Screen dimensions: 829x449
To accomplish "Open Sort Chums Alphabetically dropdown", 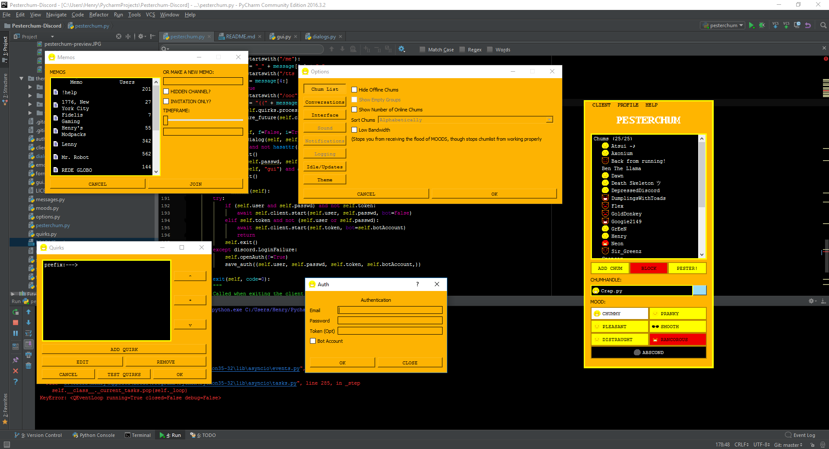I will click(x=465, y=120).
